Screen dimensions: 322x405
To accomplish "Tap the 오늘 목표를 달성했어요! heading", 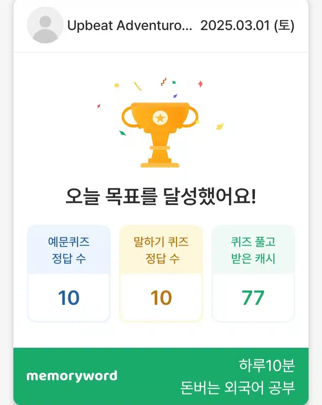I will (161, 197).
